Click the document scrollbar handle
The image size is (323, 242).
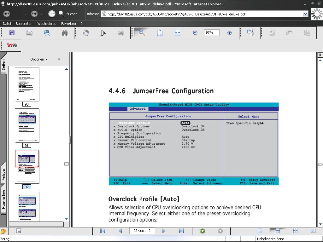tap(320, 164)
